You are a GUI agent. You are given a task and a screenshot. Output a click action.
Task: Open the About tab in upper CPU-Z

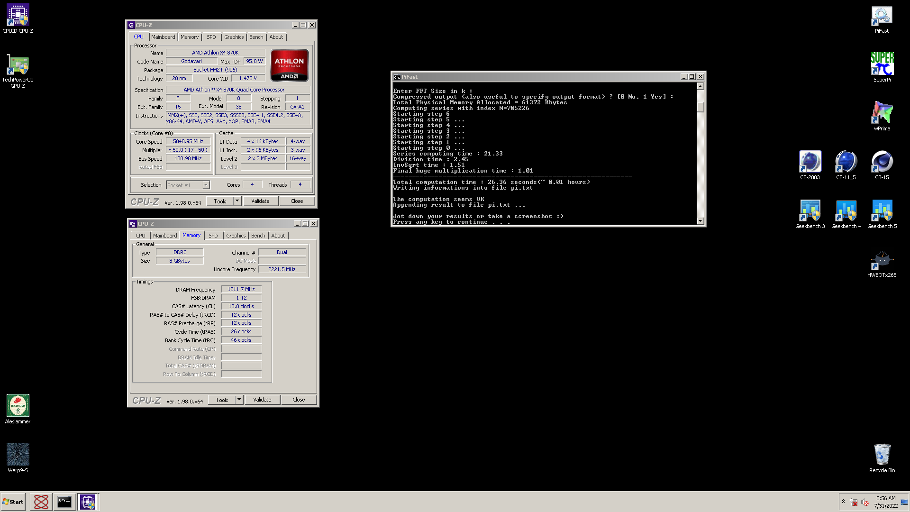[276, 37]
